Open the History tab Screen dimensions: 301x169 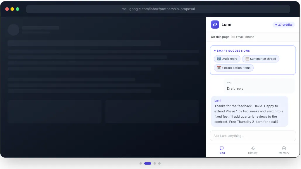[x=253, y=150]
